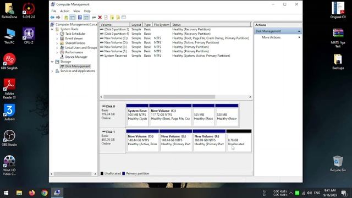Expand Services and Applications node
The image size is (352, 198).
pos(52,71)
